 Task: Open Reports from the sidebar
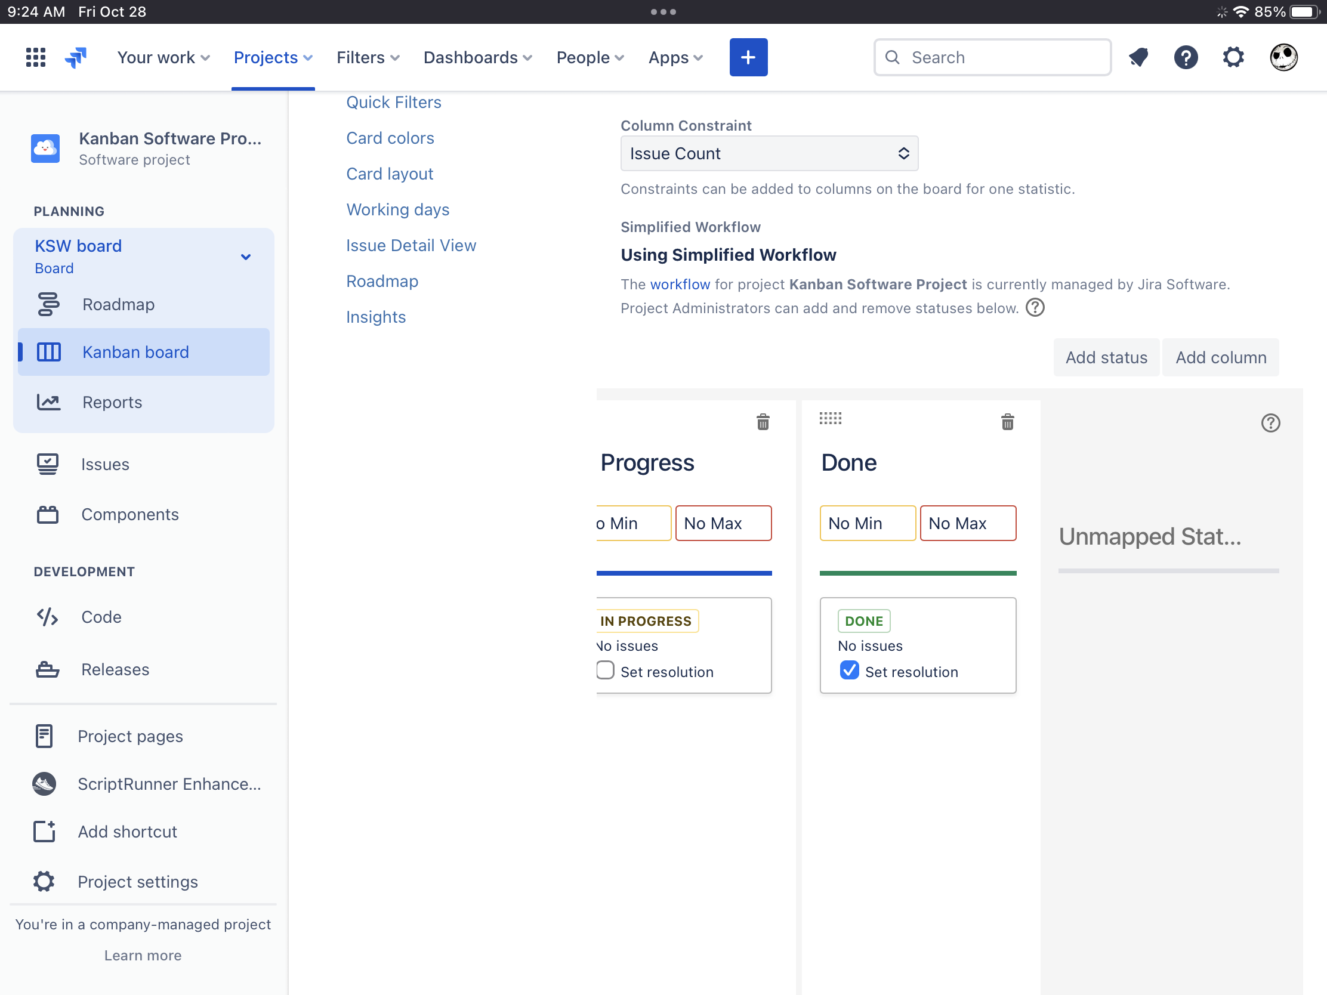tap(112, 402)
